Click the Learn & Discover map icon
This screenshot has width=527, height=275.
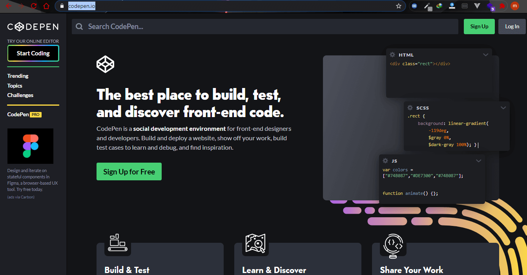(x=255, y=243)
